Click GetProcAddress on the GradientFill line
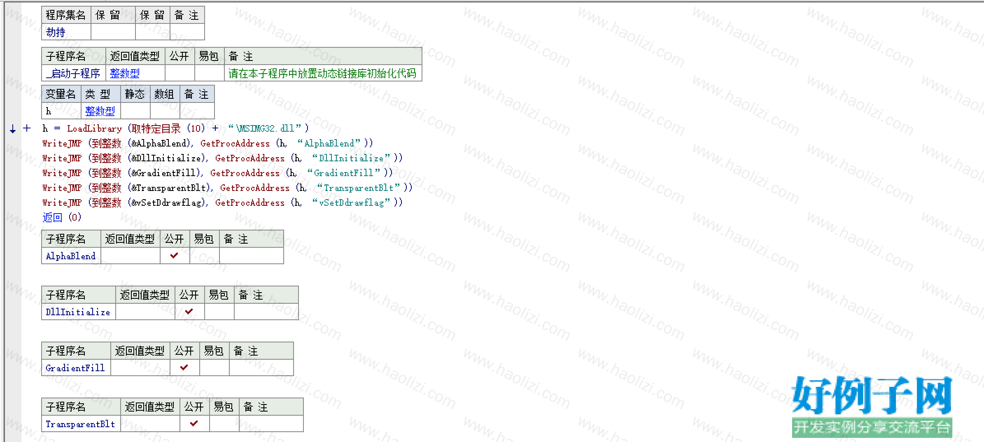 [x=245, y=173]
